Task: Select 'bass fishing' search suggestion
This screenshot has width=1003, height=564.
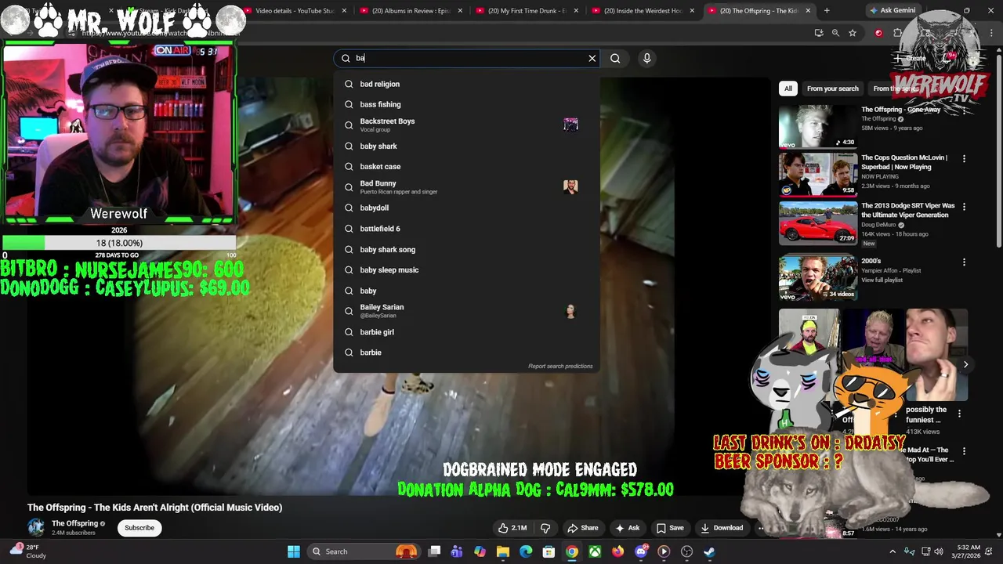Action: [466, 104]
